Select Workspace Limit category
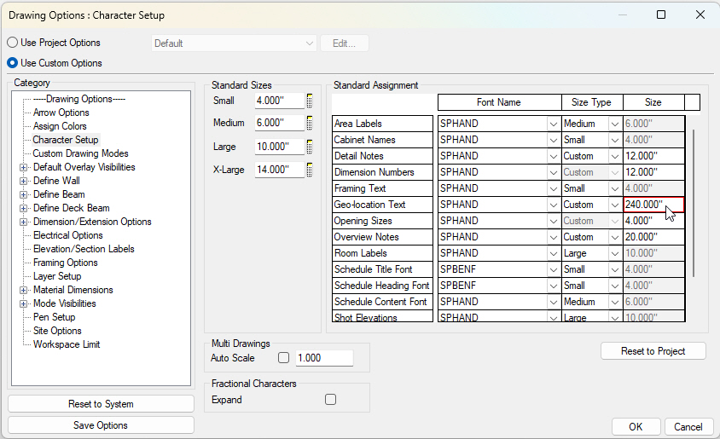The image size is (720, 439). coord(67,344)
